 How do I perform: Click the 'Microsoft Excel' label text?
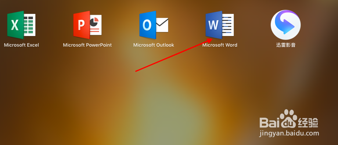pos(21,45)
